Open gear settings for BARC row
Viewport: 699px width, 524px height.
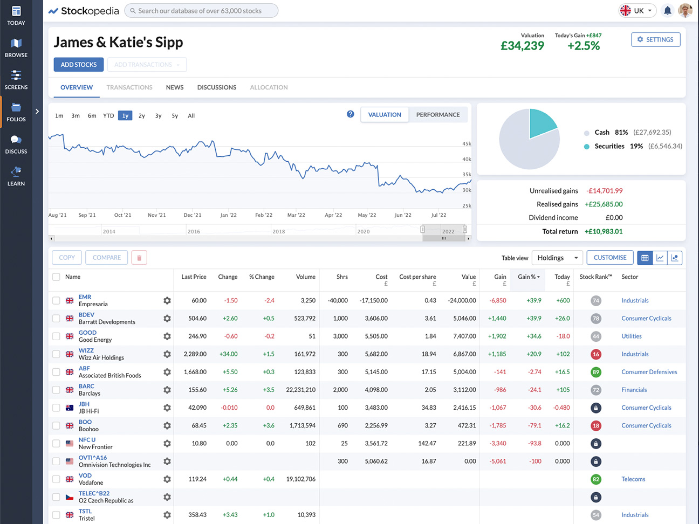(167, 390)
